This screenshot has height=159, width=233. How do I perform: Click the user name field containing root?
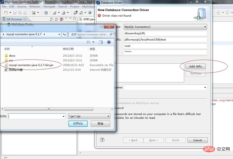(x=165, y=46)
